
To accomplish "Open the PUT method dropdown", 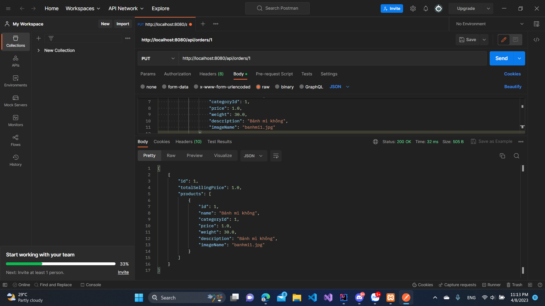I will [x=158, y=58].
